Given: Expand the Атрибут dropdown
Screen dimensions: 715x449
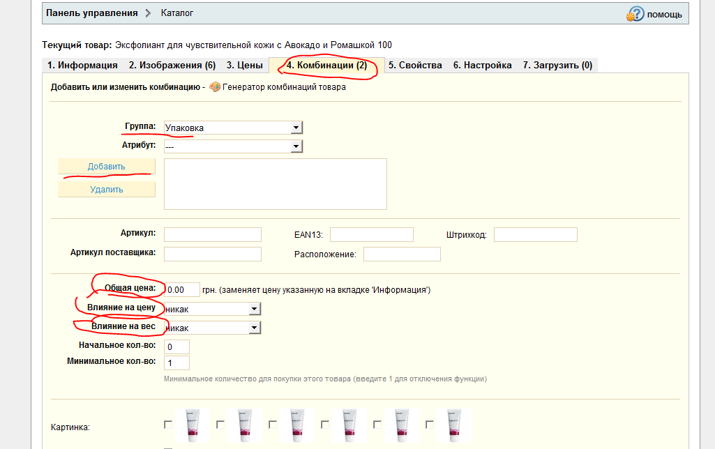Looking at the screenshot, I should [232, 146].
